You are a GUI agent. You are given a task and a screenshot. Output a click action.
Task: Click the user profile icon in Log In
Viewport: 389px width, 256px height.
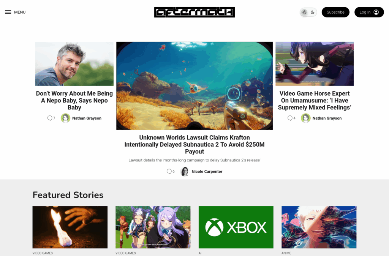point(376,12)
